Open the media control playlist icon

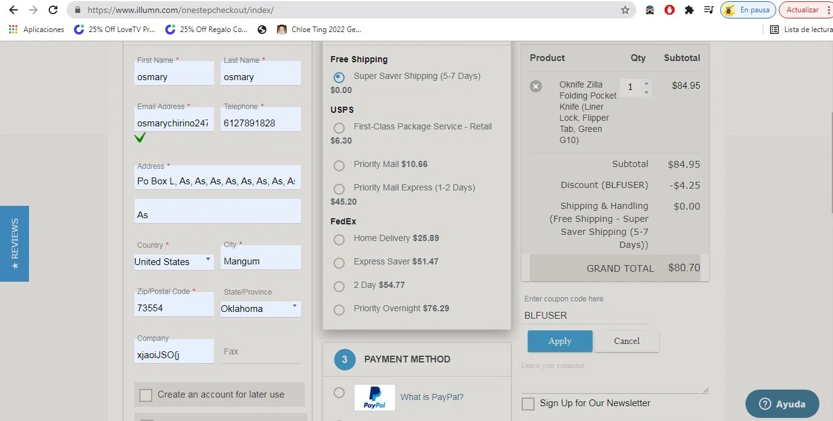tap(709, 10)
